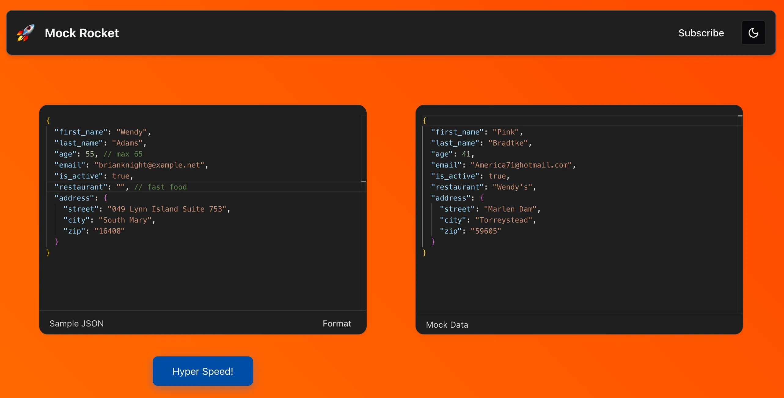The image size is (784, 398).
Task: Click the "59605" zip value
Action: [486, 231]
